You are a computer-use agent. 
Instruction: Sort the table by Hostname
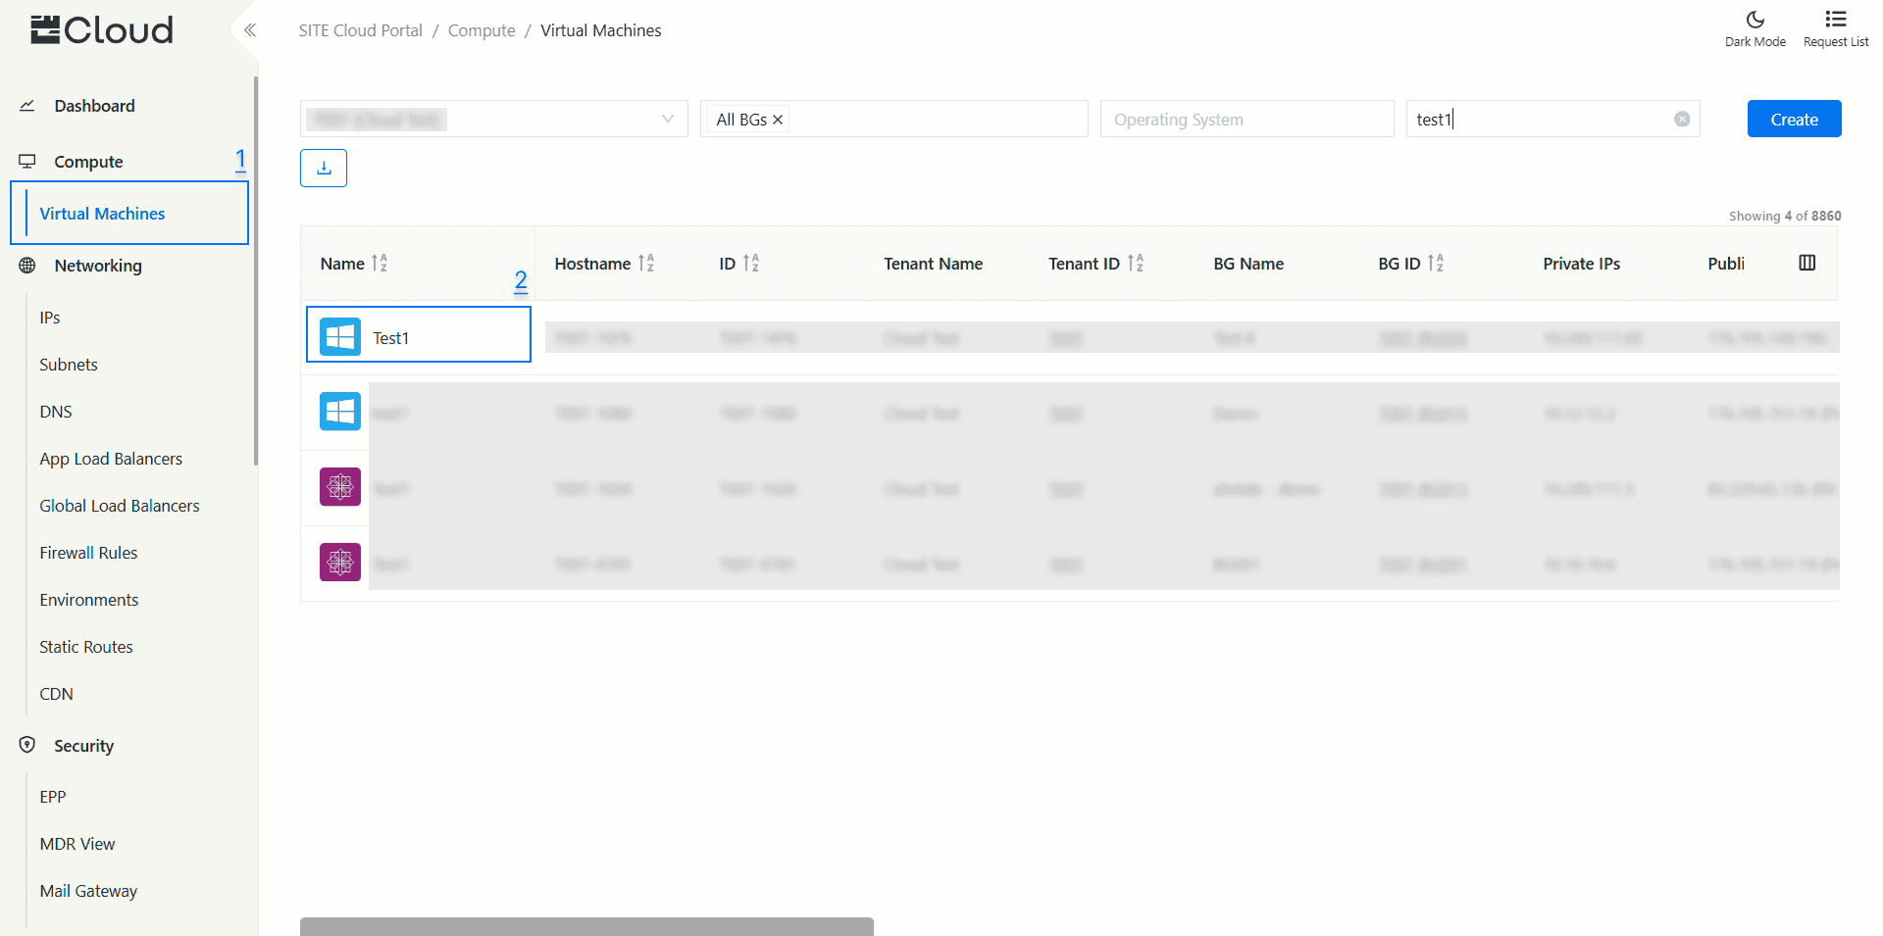646,264
